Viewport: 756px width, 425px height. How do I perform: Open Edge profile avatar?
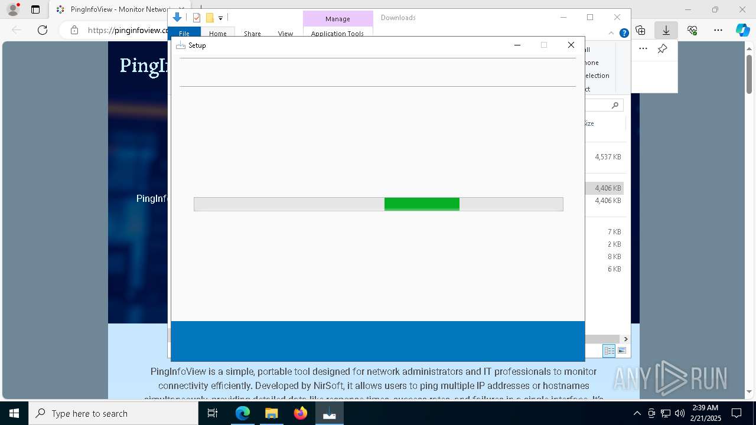pos(13,9)
